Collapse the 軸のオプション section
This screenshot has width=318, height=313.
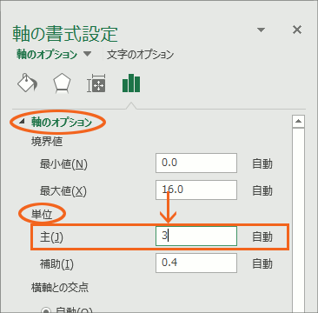click(22, 123)
